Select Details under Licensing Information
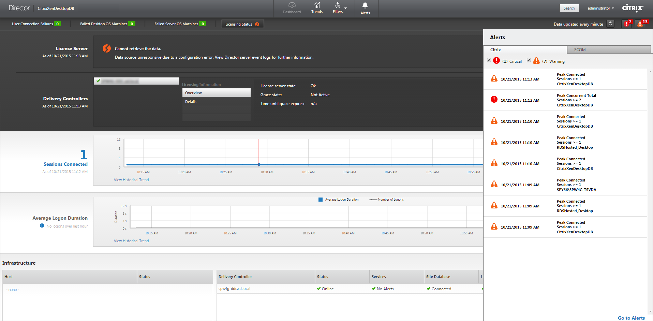 tap(191, 102)
